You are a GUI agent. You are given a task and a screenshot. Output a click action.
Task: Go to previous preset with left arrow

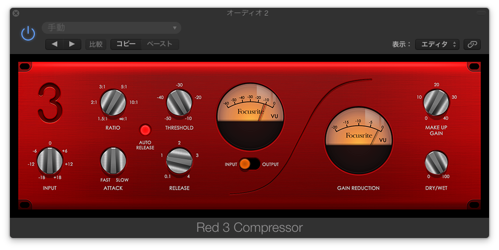point(54,44)
